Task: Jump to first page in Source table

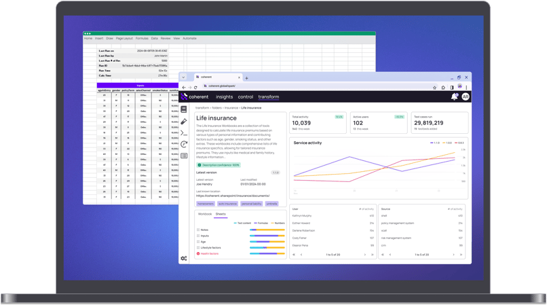Action: point(383,255)
